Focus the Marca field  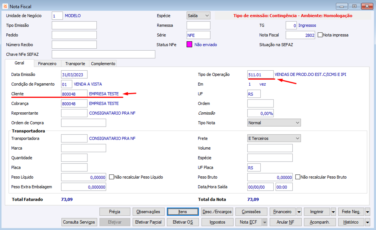(x=84, y=148)
